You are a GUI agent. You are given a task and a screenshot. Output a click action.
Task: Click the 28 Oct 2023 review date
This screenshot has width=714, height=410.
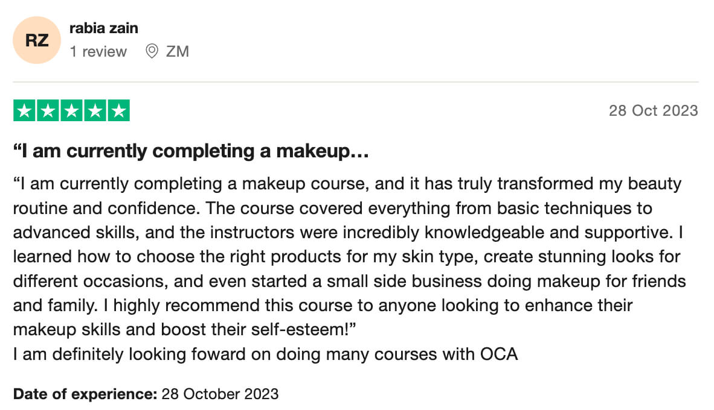(653, 111)
